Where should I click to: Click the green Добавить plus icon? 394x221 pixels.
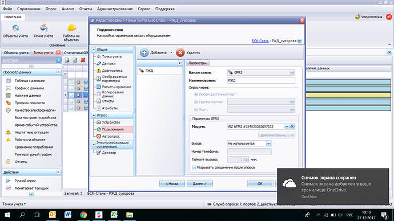click(x=144, y=52)
